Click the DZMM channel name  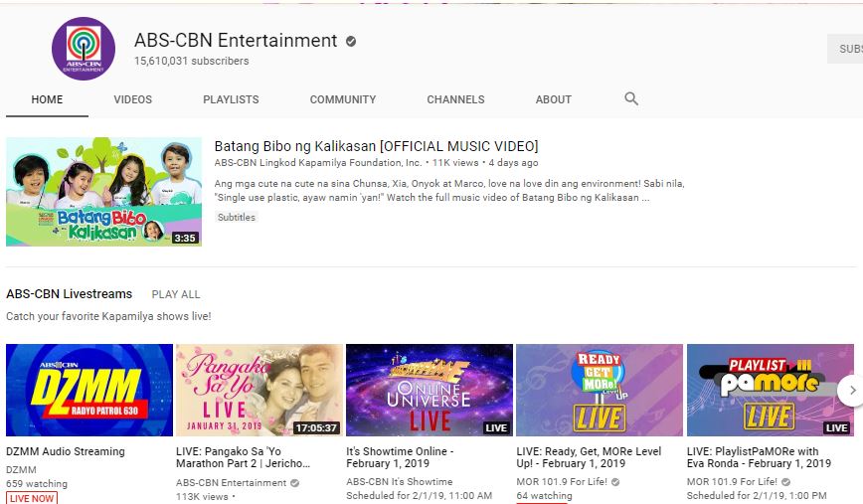(21, 470)
